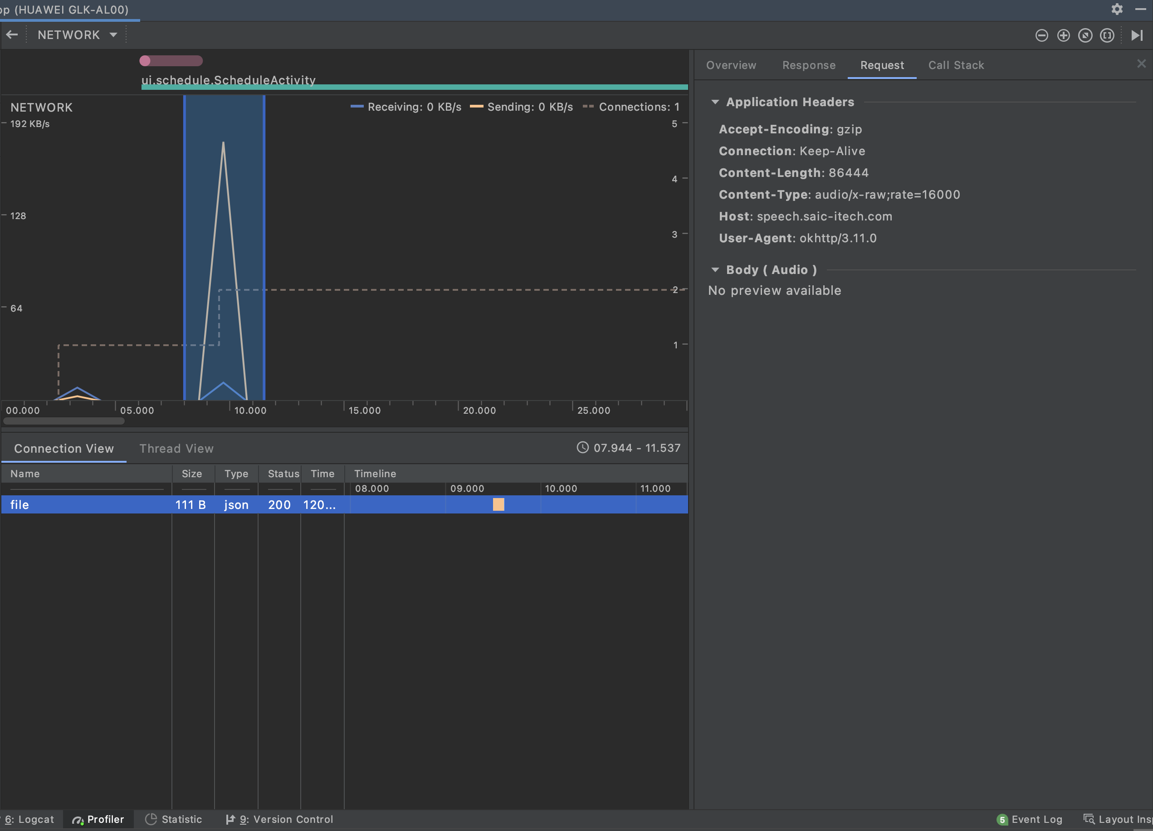This screenshot has height=831, width=1153.
Task: Click the 15.000 mark on time axis
Action: tap(365, 410)
